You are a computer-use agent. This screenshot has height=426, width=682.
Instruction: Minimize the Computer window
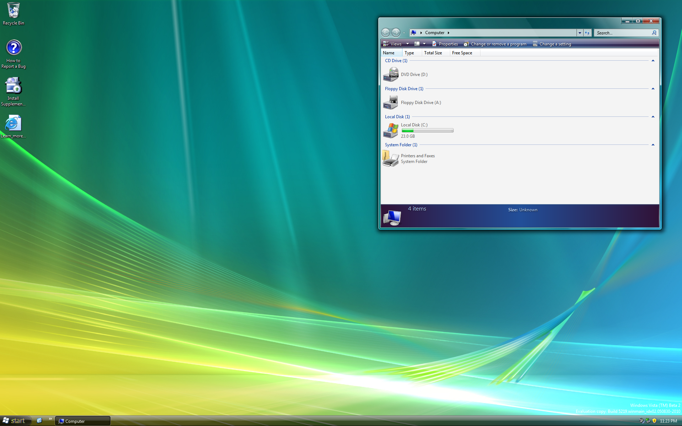pos(627,21)
